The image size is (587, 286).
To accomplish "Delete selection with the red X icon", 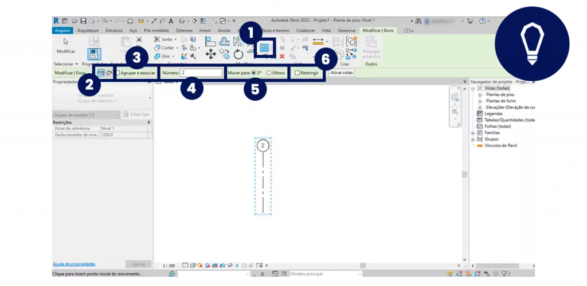I will pyautogui.click(x=282, y=57).
